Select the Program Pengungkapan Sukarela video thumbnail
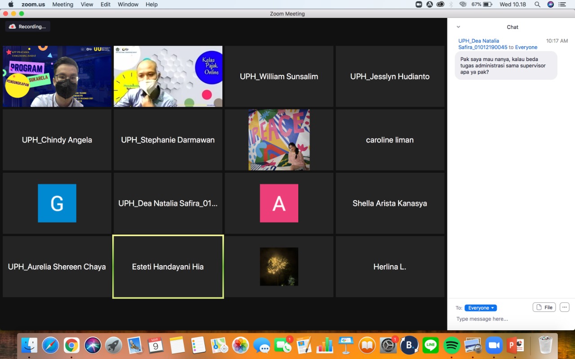575x359 pixels. click(x=57, y=76)
